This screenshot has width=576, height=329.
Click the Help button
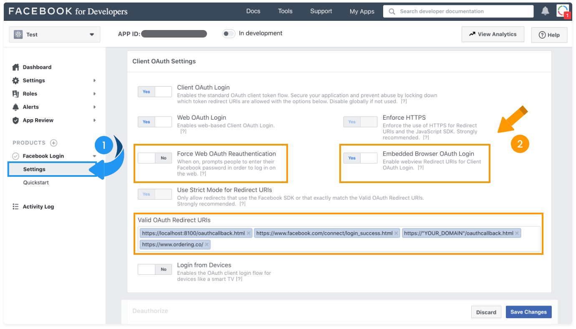pyautogui.click(x=549, y=35)
